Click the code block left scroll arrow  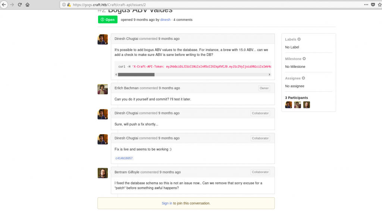click(x=116, y=75)
